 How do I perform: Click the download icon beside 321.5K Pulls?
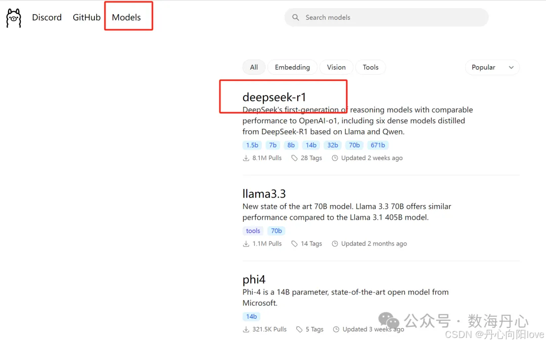[246, 329]
